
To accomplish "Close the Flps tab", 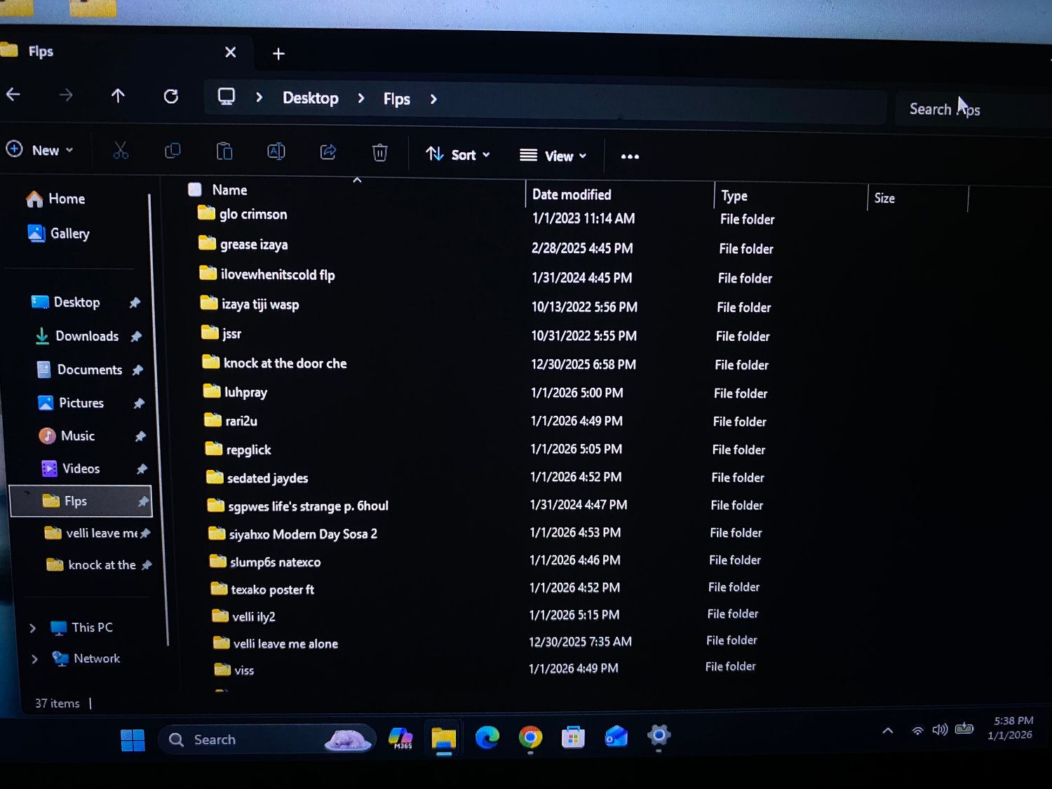I will pyautogui.click(x=230, y=52).
